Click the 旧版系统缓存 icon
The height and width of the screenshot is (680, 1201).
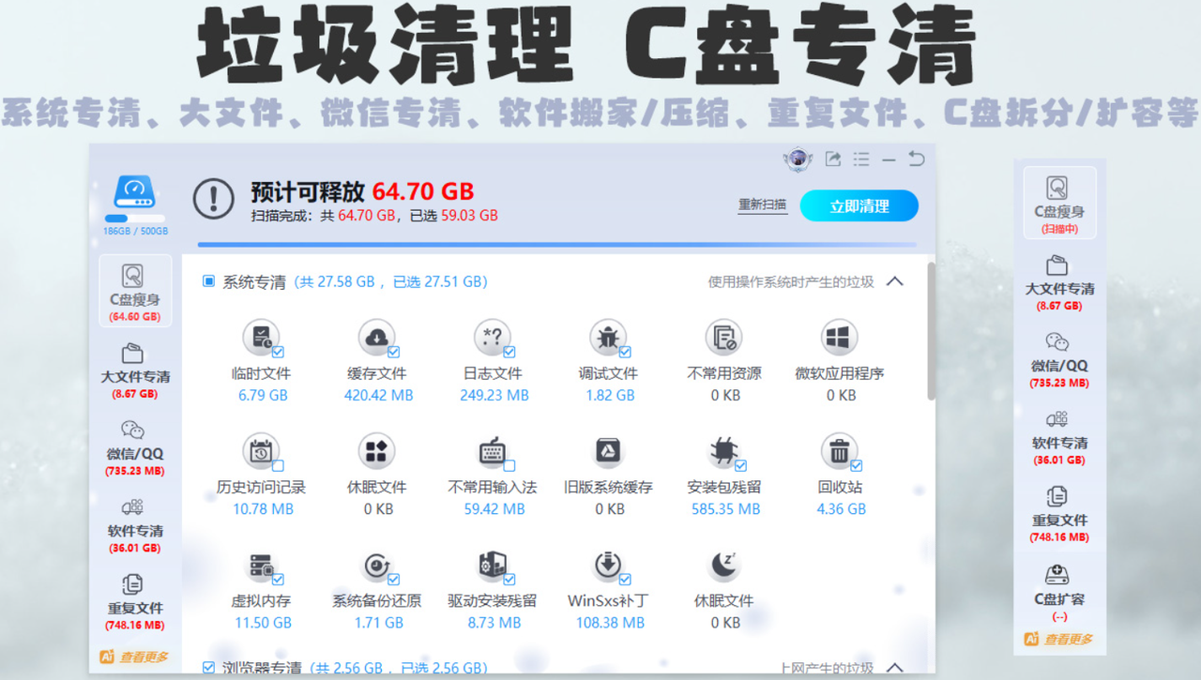coord(608,452)
